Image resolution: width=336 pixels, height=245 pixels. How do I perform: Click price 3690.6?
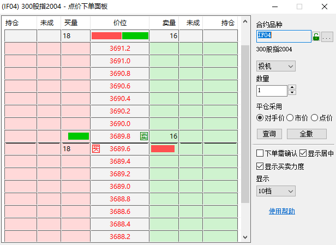click(x=120, y=86)
